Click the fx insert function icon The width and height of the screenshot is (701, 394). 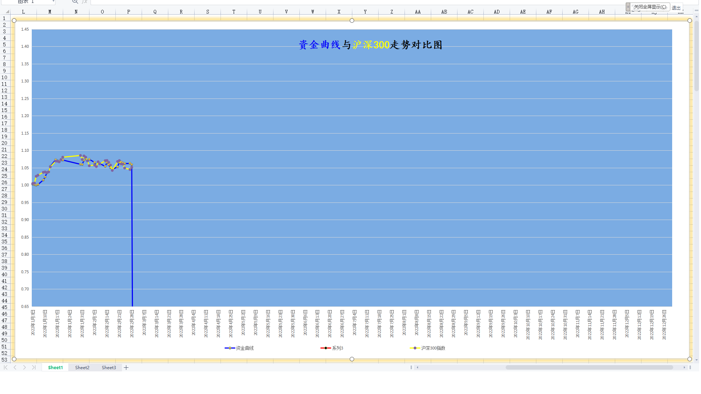tap(85, 1)
